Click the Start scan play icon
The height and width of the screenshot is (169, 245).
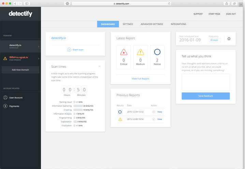(x=69, y=50)
